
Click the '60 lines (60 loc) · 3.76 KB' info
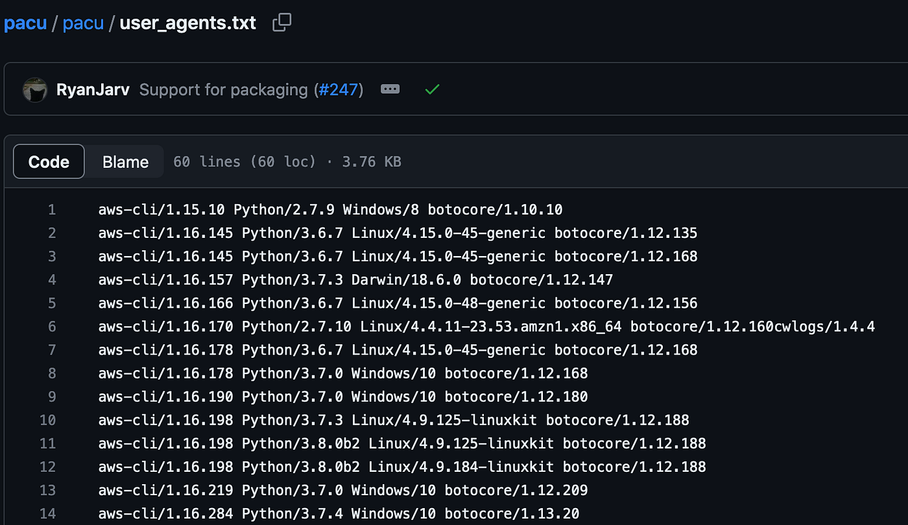pos(287,161)
